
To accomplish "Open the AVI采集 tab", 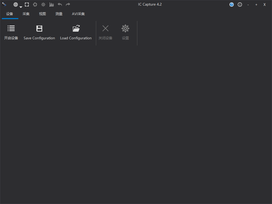I will pos(78,14).
